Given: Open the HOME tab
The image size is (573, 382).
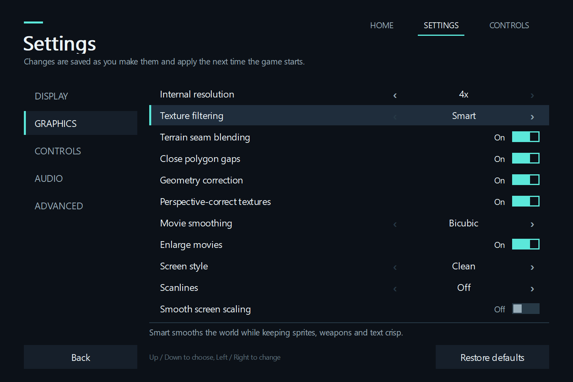Looking at the screenshot, I should tap(382, 25).
